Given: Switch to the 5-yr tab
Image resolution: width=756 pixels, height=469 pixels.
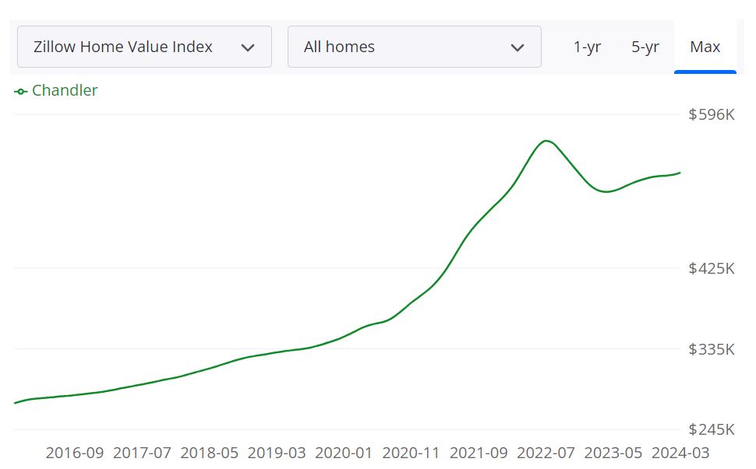Looking at the screenshot, I should coord(645,47).
